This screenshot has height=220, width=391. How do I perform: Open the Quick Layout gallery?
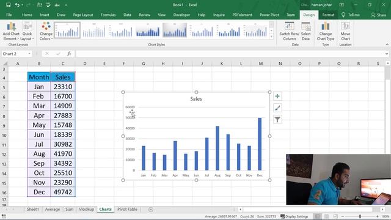coord(27,31)
